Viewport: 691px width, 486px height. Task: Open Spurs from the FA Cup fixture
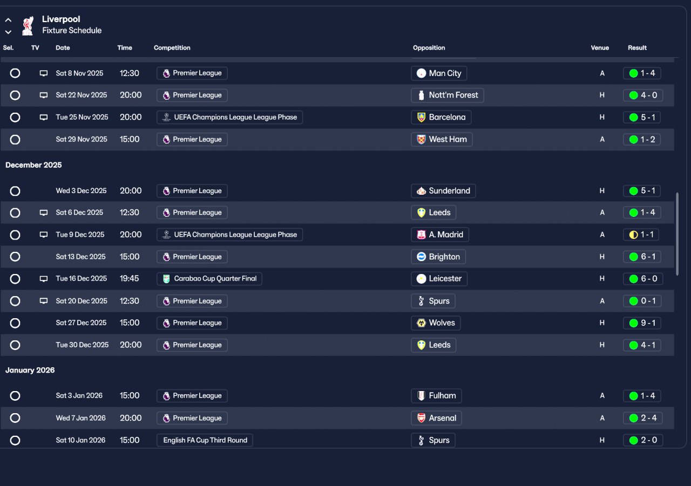tap(433, 440)
